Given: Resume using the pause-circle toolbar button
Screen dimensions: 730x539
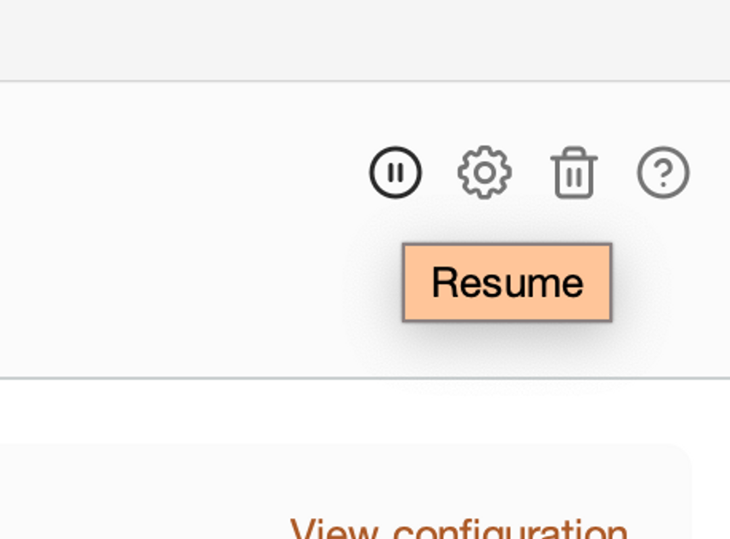Looking at the screenshot, I should coord(395,172).
